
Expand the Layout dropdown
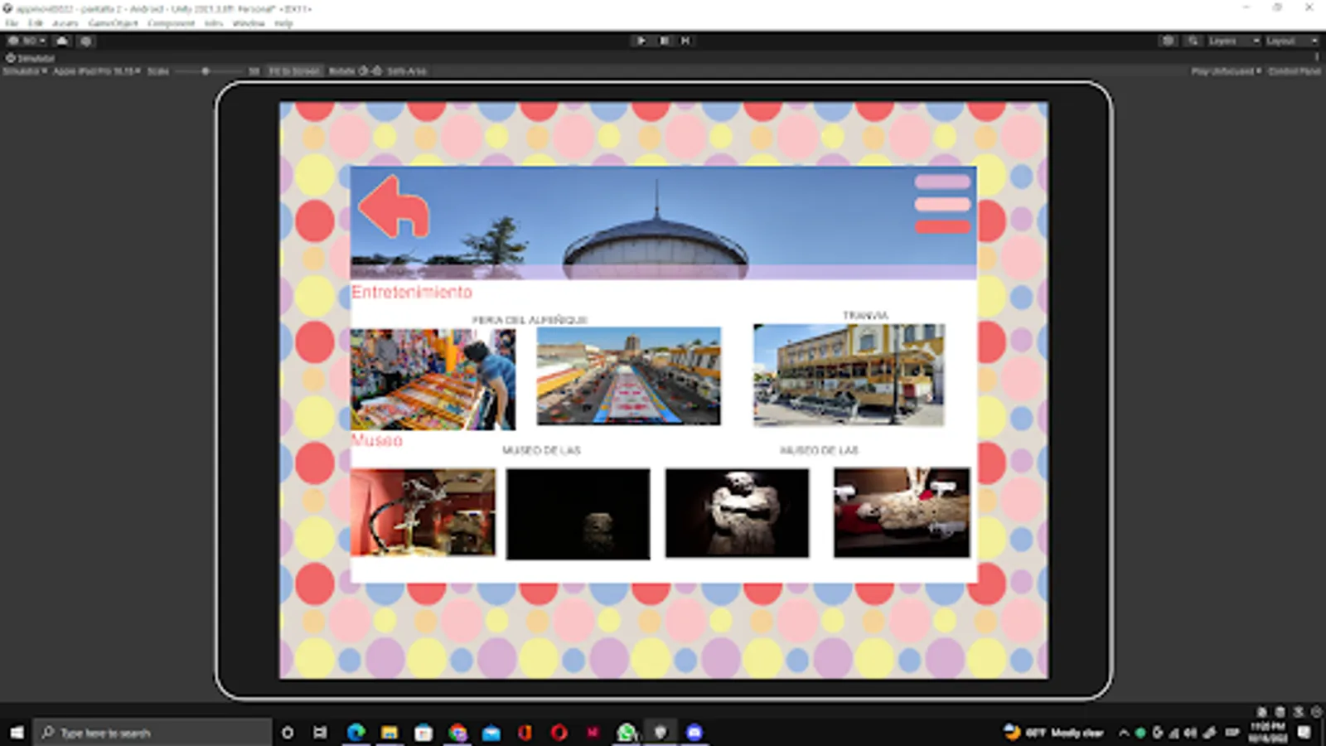click(1290, 41)
